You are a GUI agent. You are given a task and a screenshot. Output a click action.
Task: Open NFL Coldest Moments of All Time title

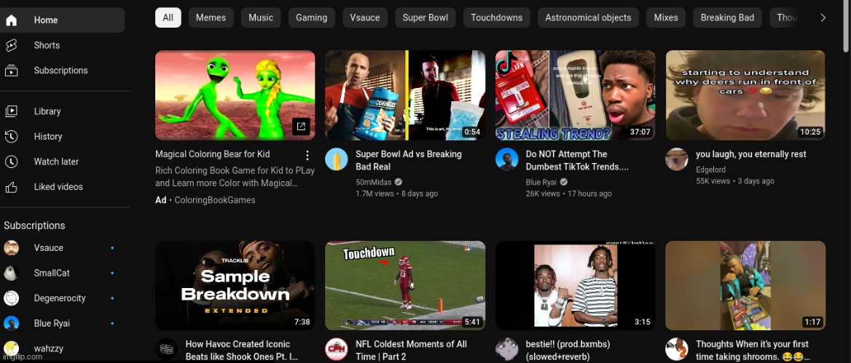pos(412,351)
